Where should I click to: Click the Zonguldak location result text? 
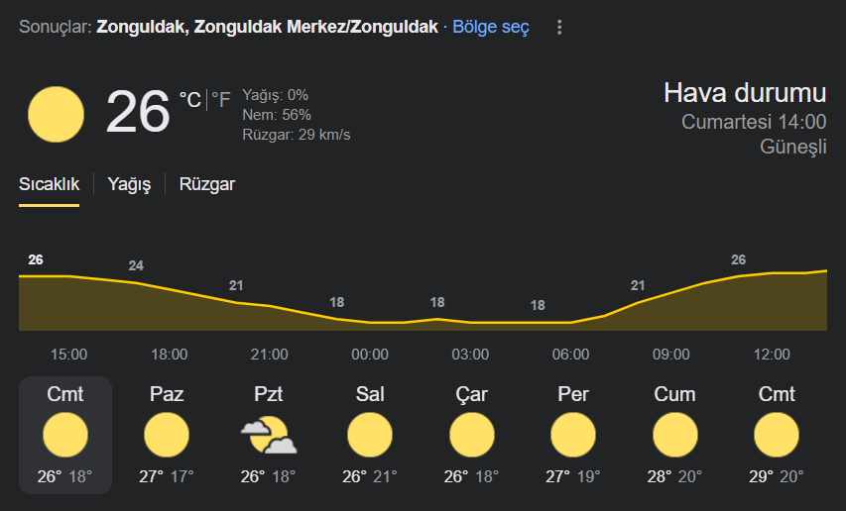tap(267, 27)
